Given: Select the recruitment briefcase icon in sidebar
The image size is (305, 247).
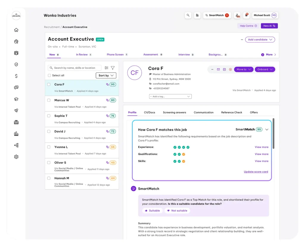Looking at the screenshot, I should click(x=16, y=41).
